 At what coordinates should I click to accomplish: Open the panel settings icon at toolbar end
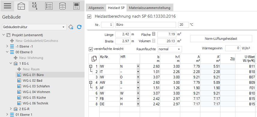coord(76,6)
